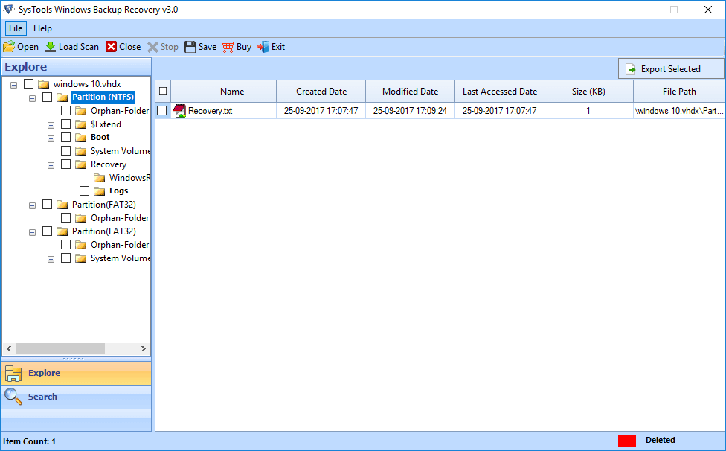Click the SysTools app icon in title bar

click(x=9, y=9)
